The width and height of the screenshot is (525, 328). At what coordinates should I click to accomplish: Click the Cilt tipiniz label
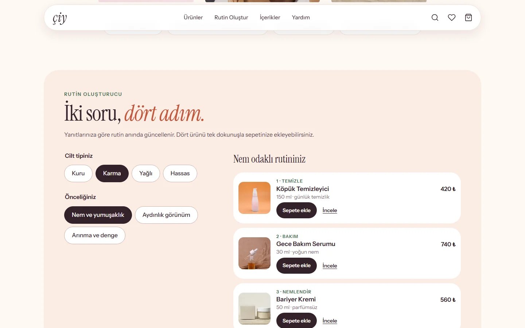[79, 156]
